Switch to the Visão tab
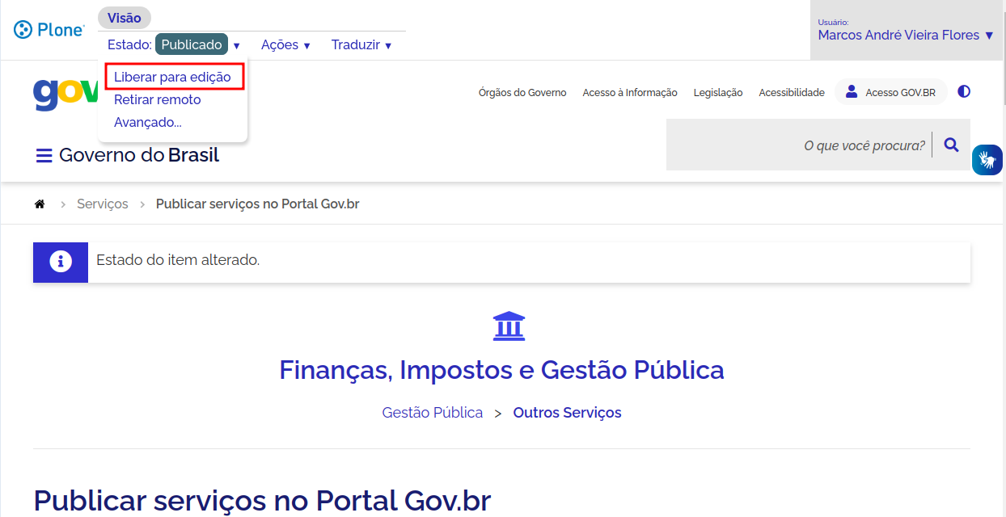The width and height of the screenshot is (1006, 517). [124, 18]
